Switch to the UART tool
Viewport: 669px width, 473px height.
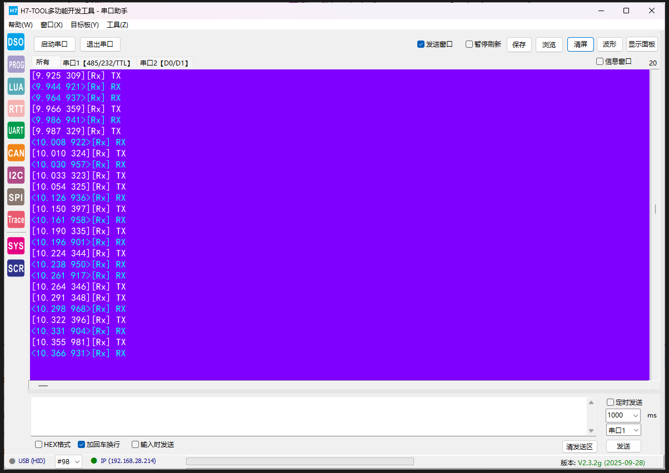[x=16, y=130]
